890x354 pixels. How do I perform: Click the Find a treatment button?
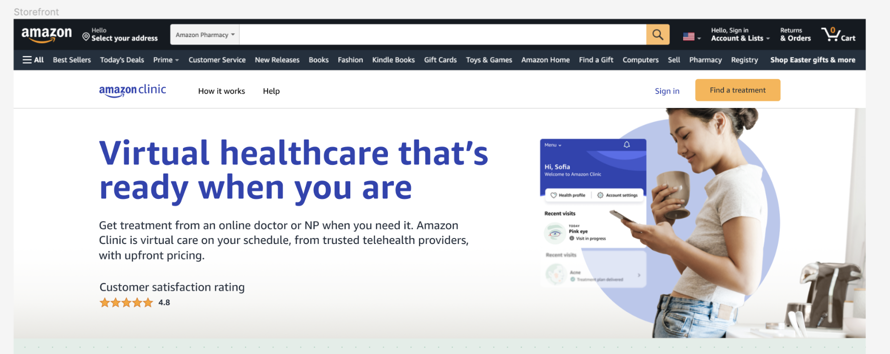pyautogui.click(x=738, y=90)
